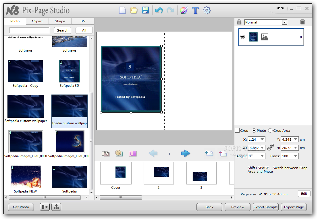This screenshot has width=318, height=220.
Task: Select the golden S Softpedia images thumbnail
Action: point(70,141)
